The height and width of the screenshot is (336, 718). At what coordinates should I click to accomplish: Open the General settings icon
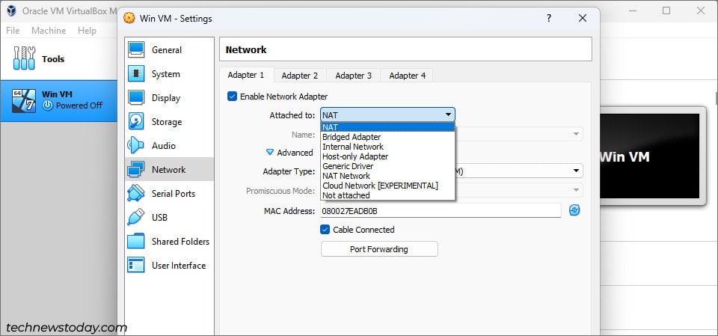(x=136, y=50)
